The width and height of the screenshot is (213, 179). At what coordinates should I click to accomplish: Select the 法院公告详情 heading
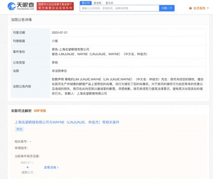point(21,20)
